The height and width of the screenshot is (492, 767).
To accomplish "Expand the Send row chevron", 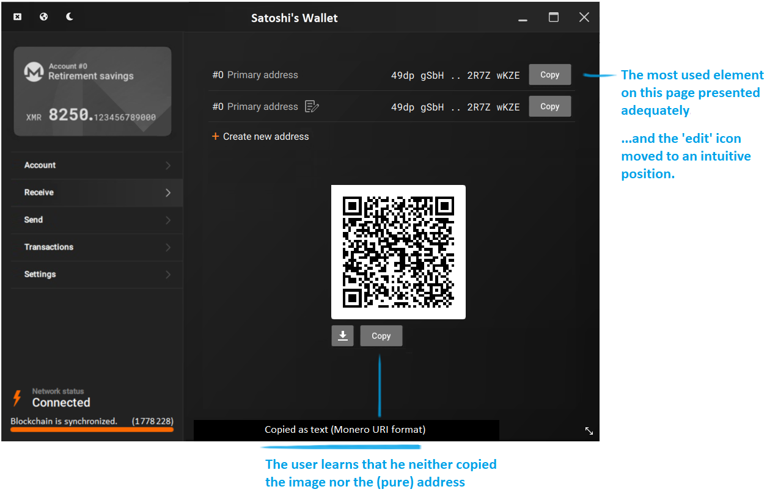I will coord(168,220).
